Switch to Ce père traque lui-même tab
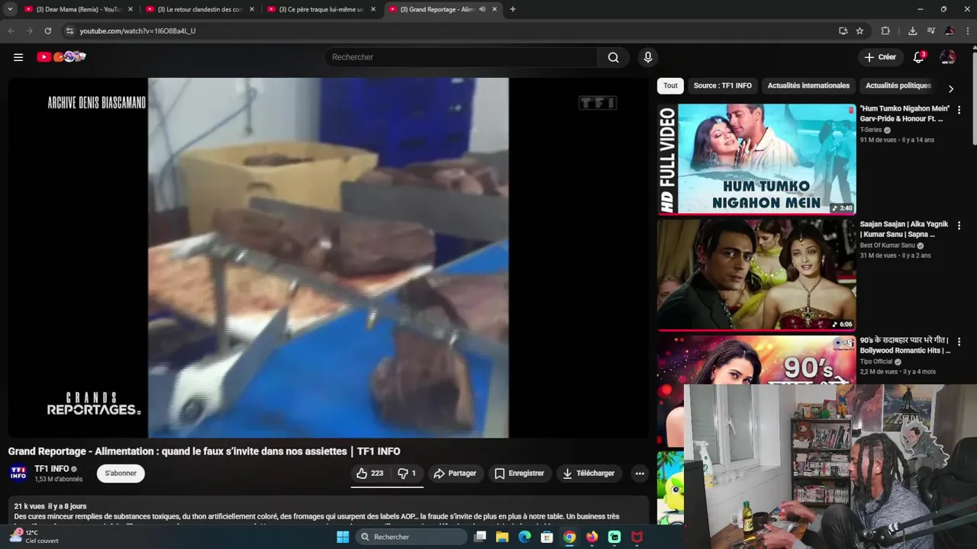 click(321, 9)
